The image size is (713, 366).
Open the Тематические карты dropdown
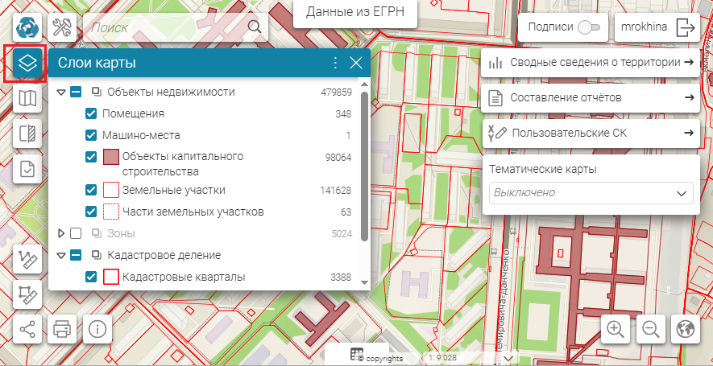point(591,193)
